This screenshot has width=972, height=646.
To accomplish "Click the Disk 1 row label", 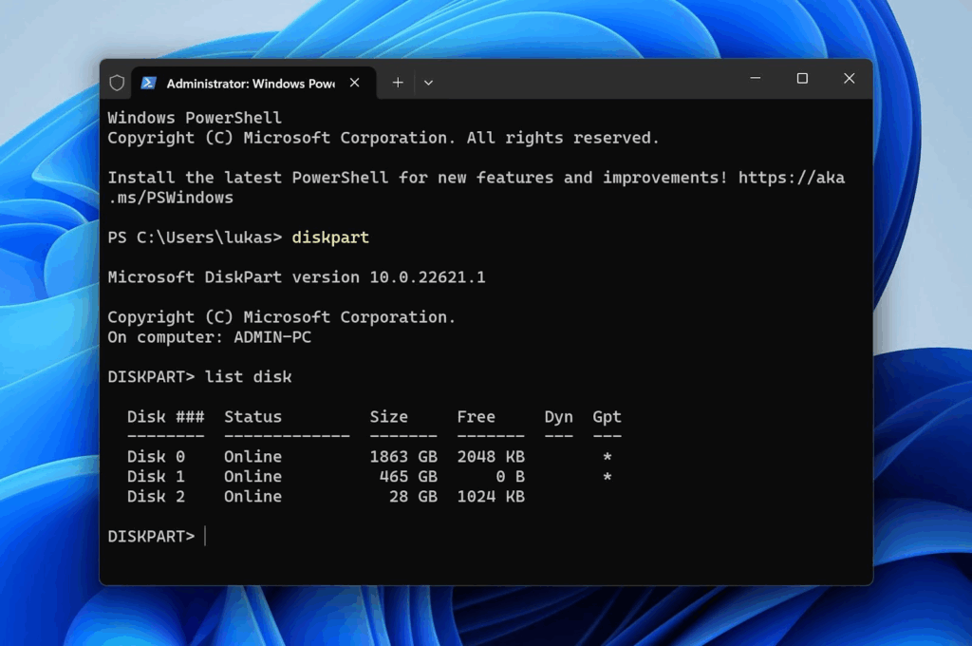I will 156,477.
